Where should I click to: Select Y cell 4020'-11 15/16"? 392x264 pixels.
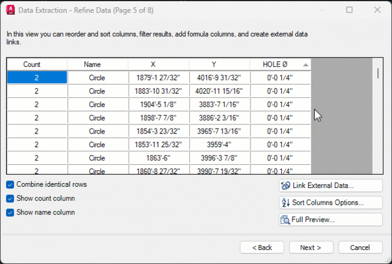(219, 91)
